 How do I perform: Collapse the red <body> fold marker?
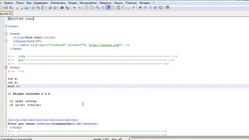coord(6,67)
